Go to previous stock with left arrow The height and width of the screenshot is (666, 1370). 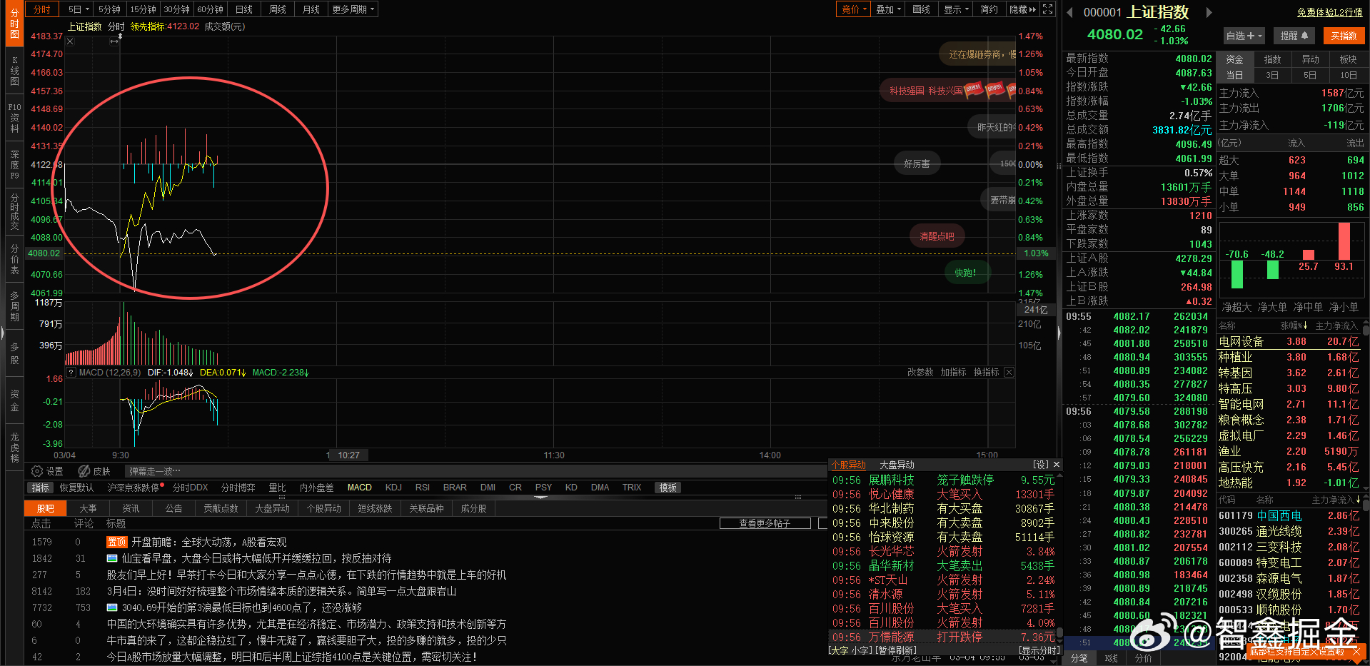point(1069,12)
